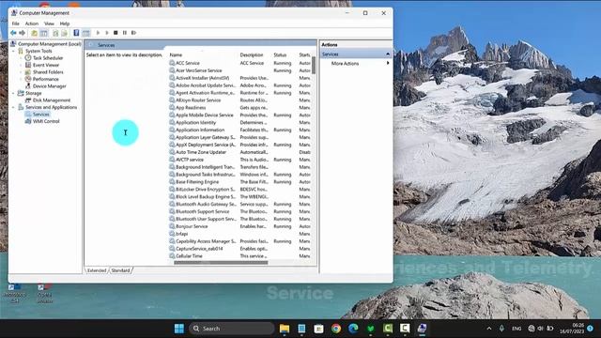This screenshot has height=338, width=601.
Task: Select the Bonjour Service row
Action: 239,226
